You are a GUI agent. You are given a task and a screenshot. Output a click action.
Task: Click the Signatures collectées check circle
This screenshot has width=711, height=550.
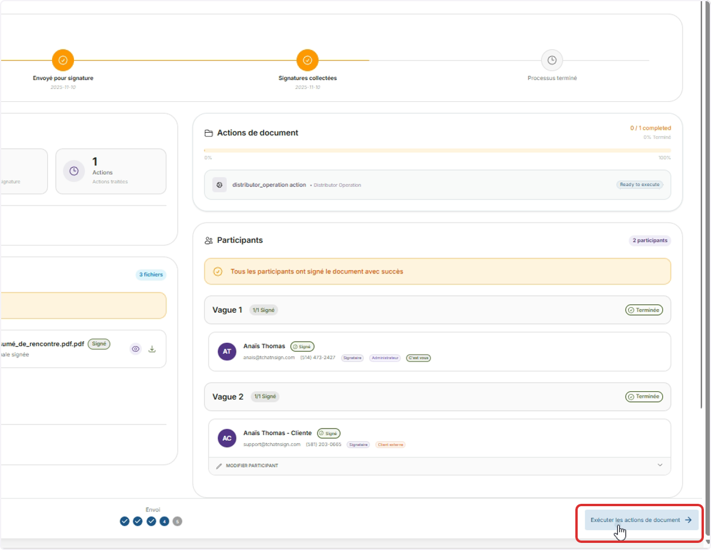[x=308, y=60]
